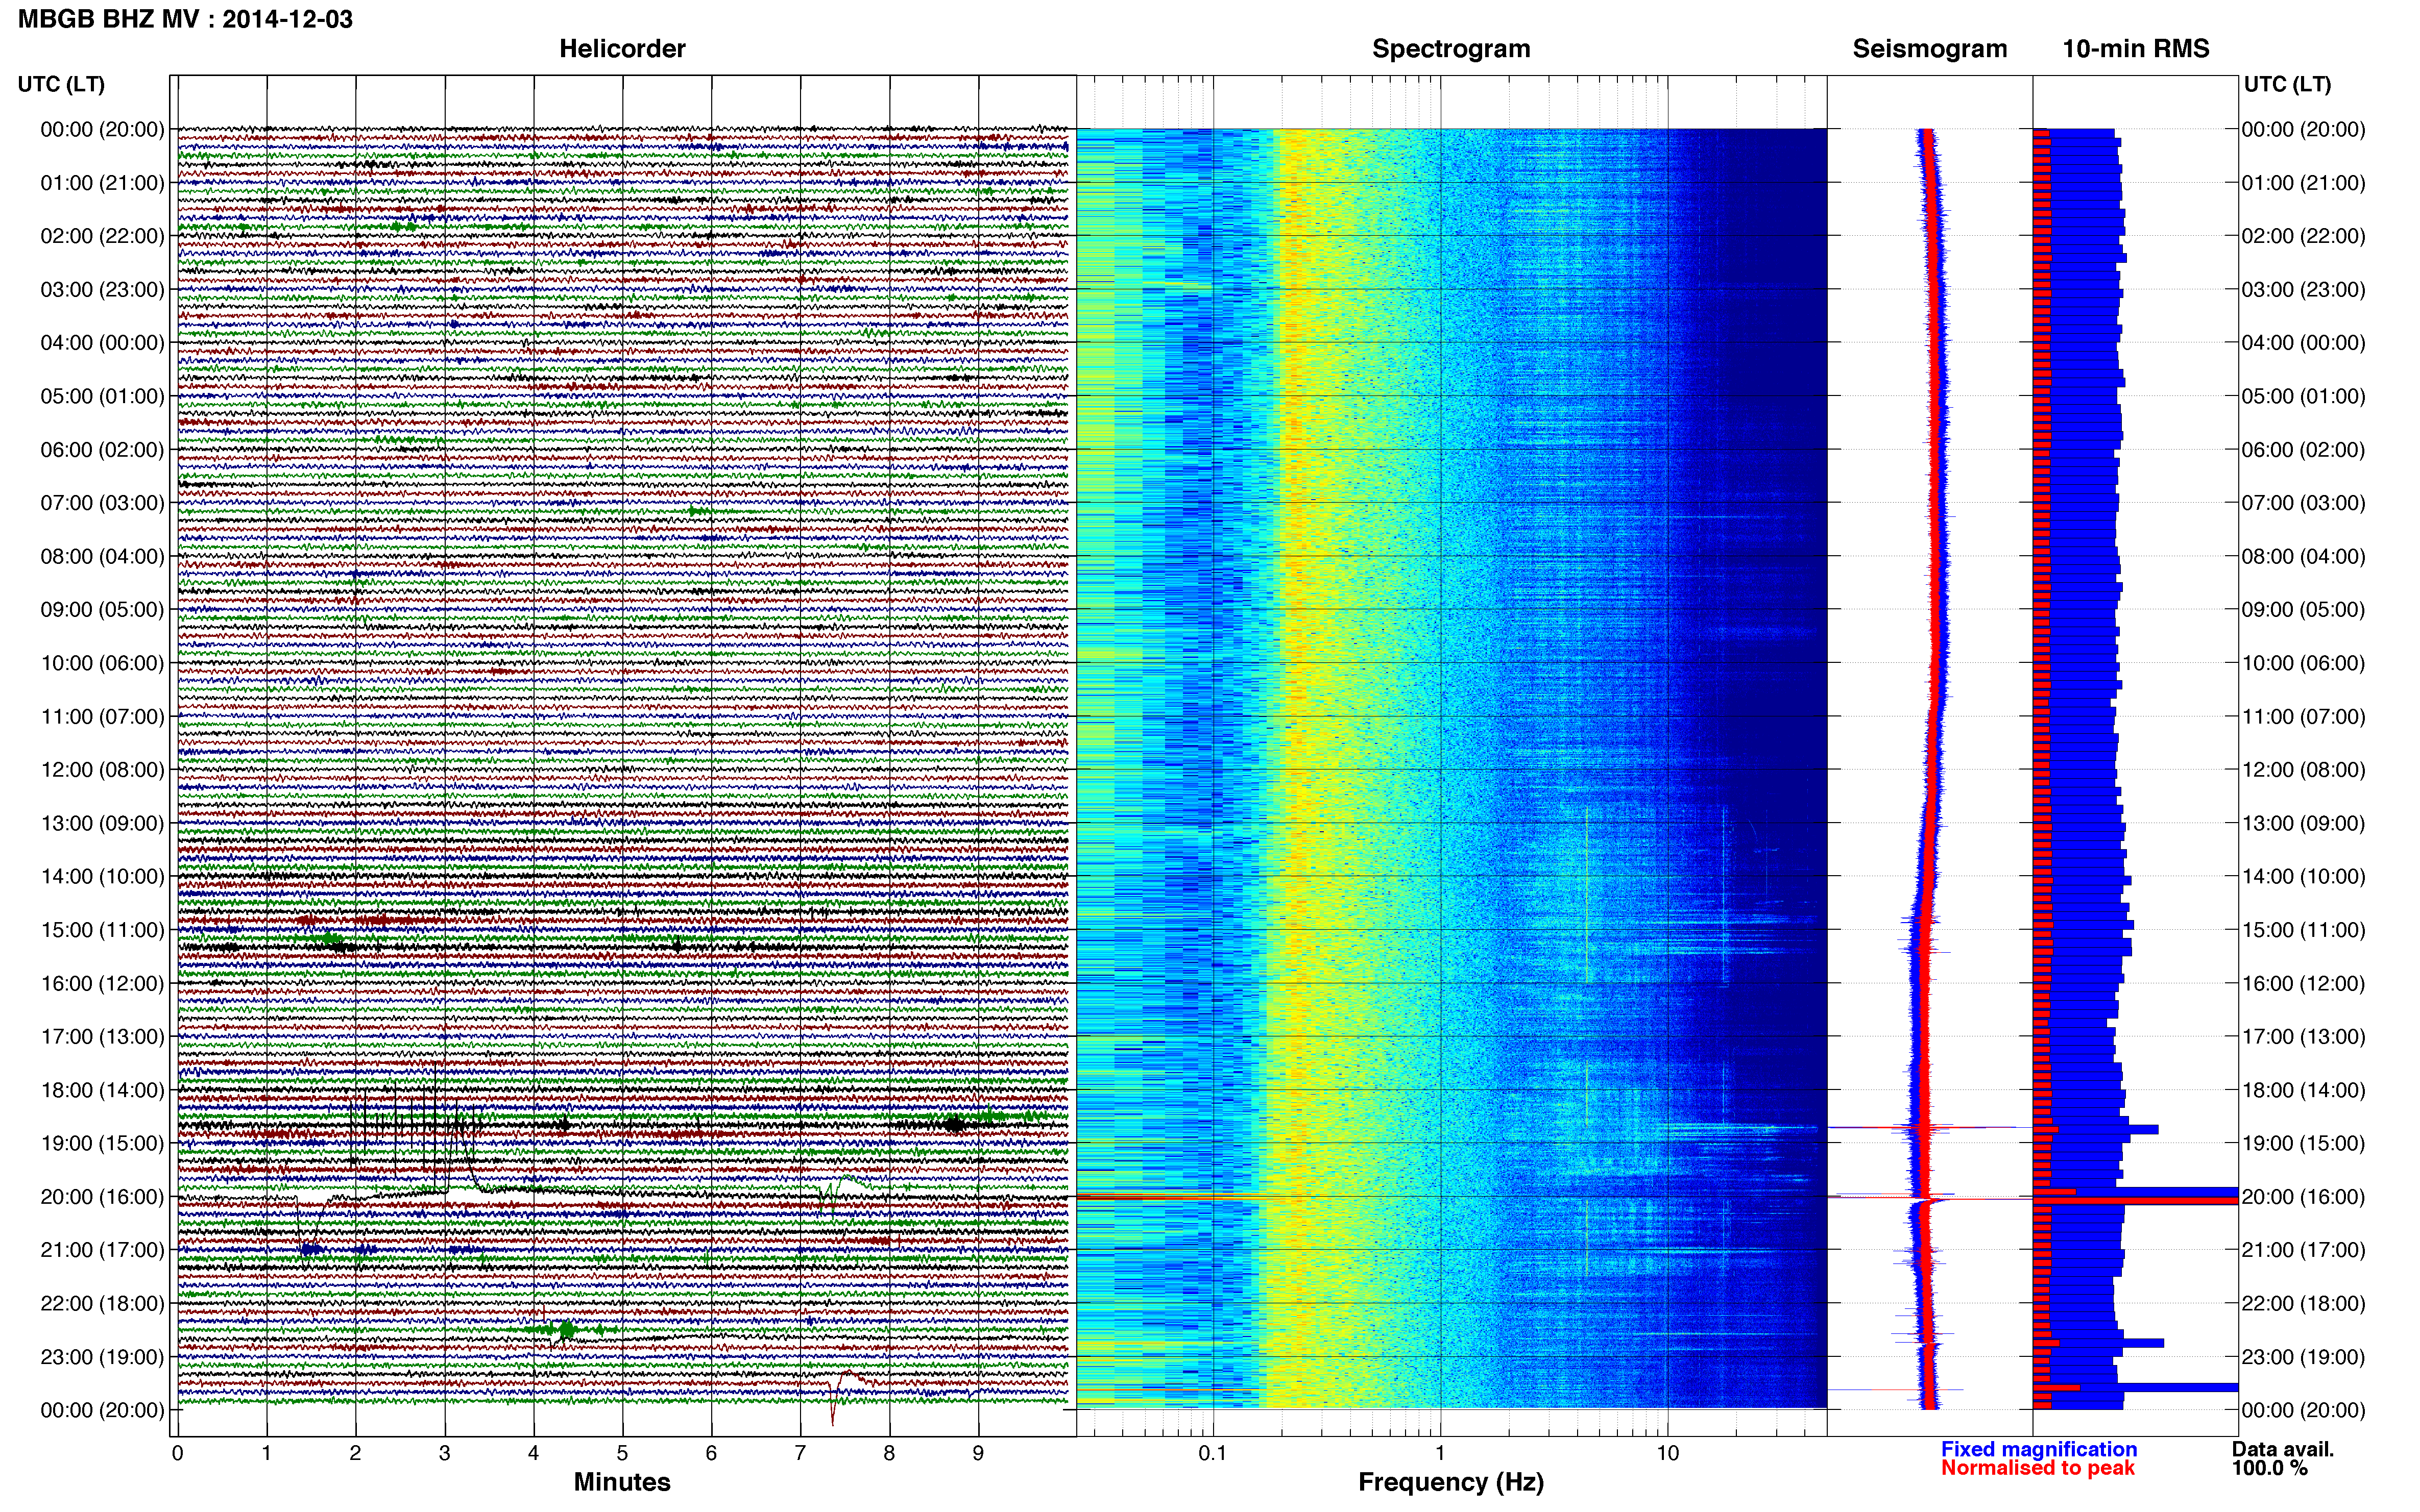Click the '10-min RMS' panel heading
The width and height of the screenshot is (2420, 1512).
point(2136,49)
